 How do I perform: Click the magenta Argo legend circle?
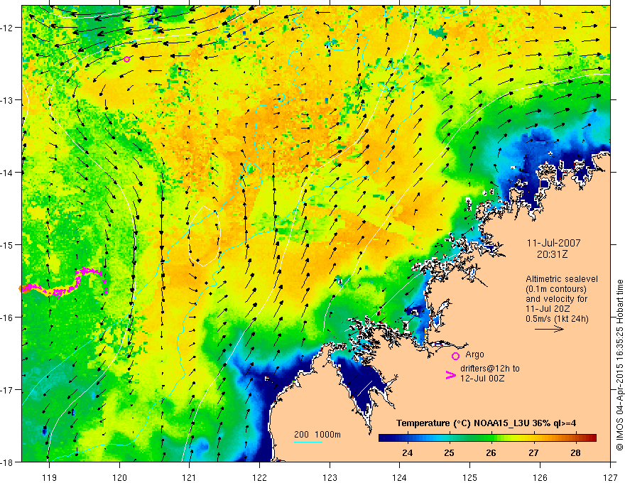[455, 357]
